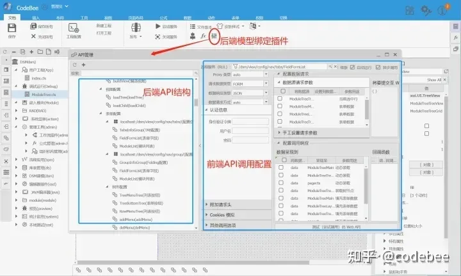Screen dimensions: 461x276
Task: Click Show All in the properties panel
Action: click(x=434, y=79)
